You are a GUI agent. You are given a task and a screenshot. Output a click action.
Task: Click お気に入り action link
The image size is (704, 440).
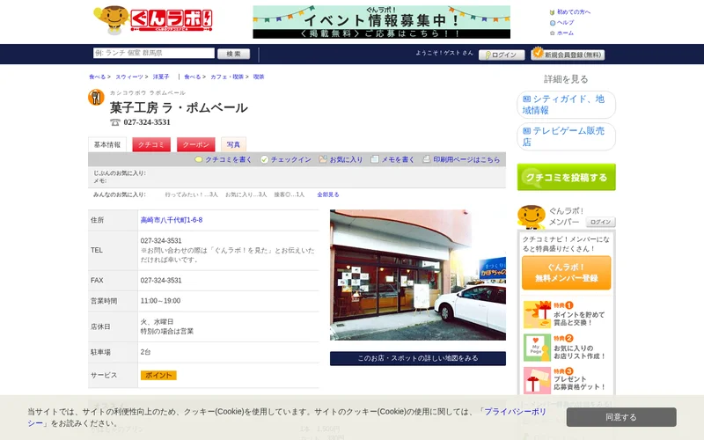pyautogui.click(x=341, y=159)
